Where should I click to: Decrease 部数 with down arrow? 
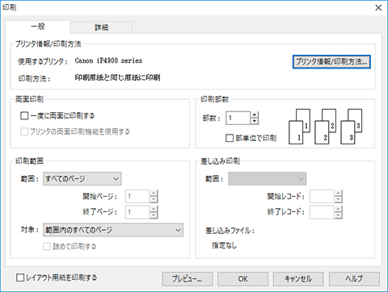255,121
